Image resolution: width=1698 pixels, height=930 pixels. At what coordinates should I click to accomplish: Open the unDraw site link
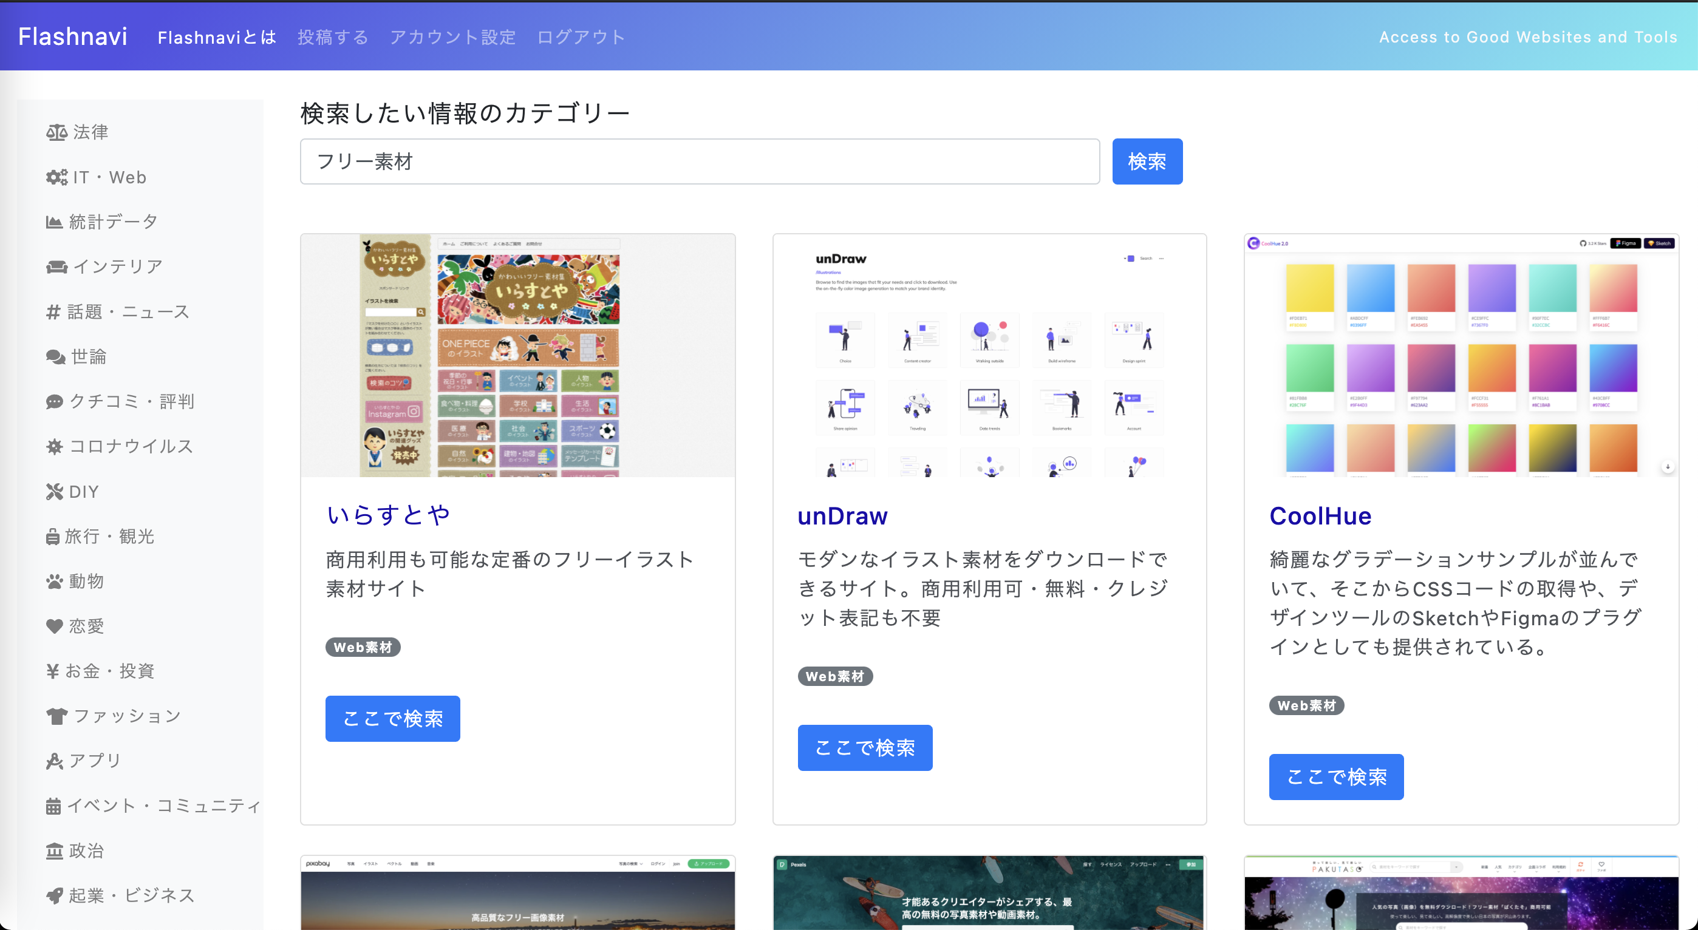(x=842, y=516)
